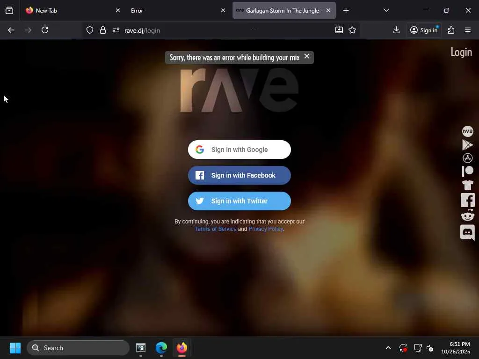This screenshot has height=359, width=479.
Task: Open the taskbar clock and date
Action: (x=456, y=348)
